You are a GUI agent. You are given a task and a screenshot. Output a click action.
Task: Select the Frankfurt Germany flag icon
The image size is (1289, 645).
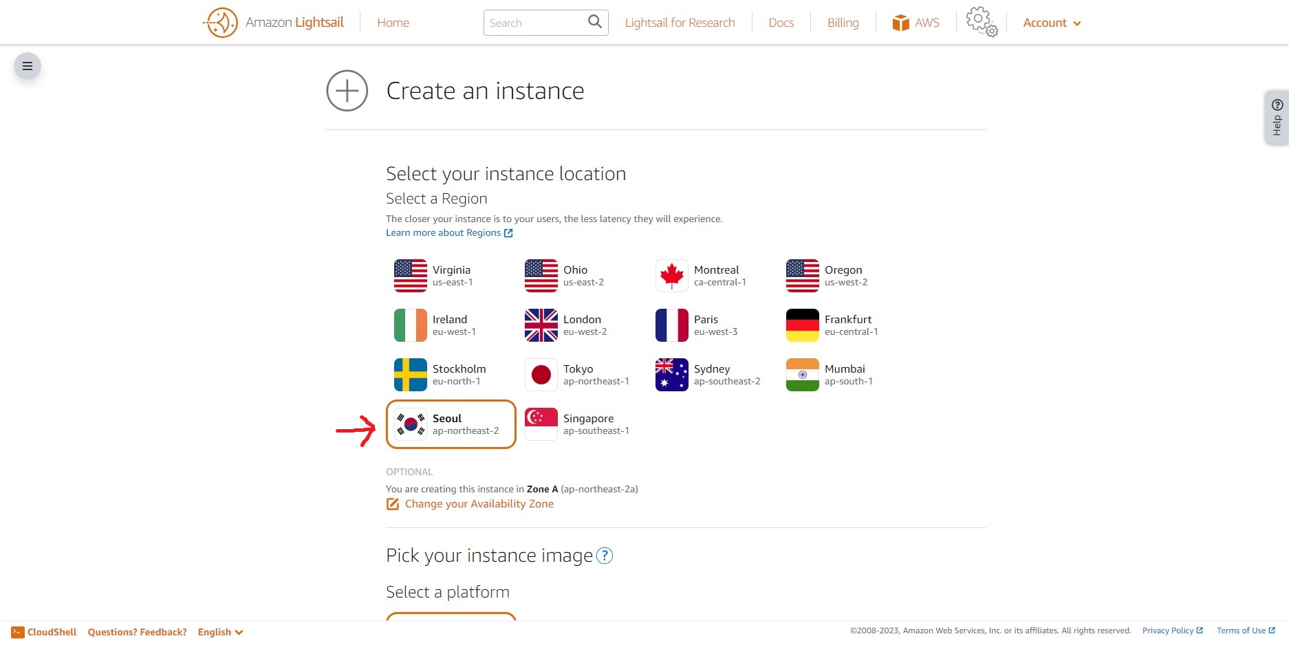(803, 325)
